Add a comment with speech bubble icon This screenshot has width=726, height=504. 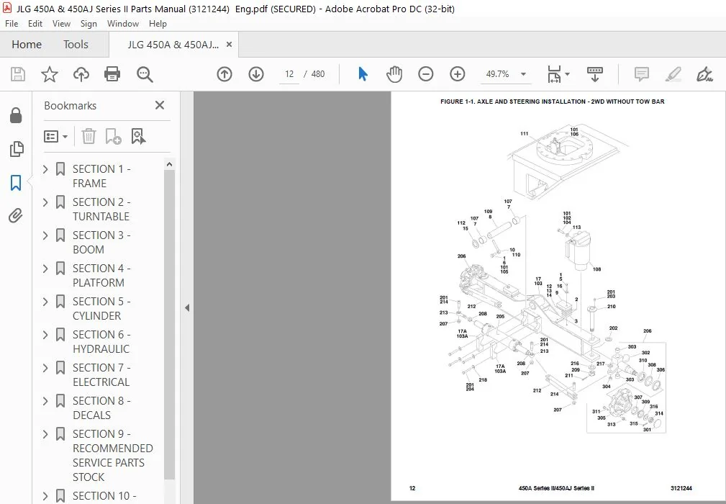(x=642, y=74)
